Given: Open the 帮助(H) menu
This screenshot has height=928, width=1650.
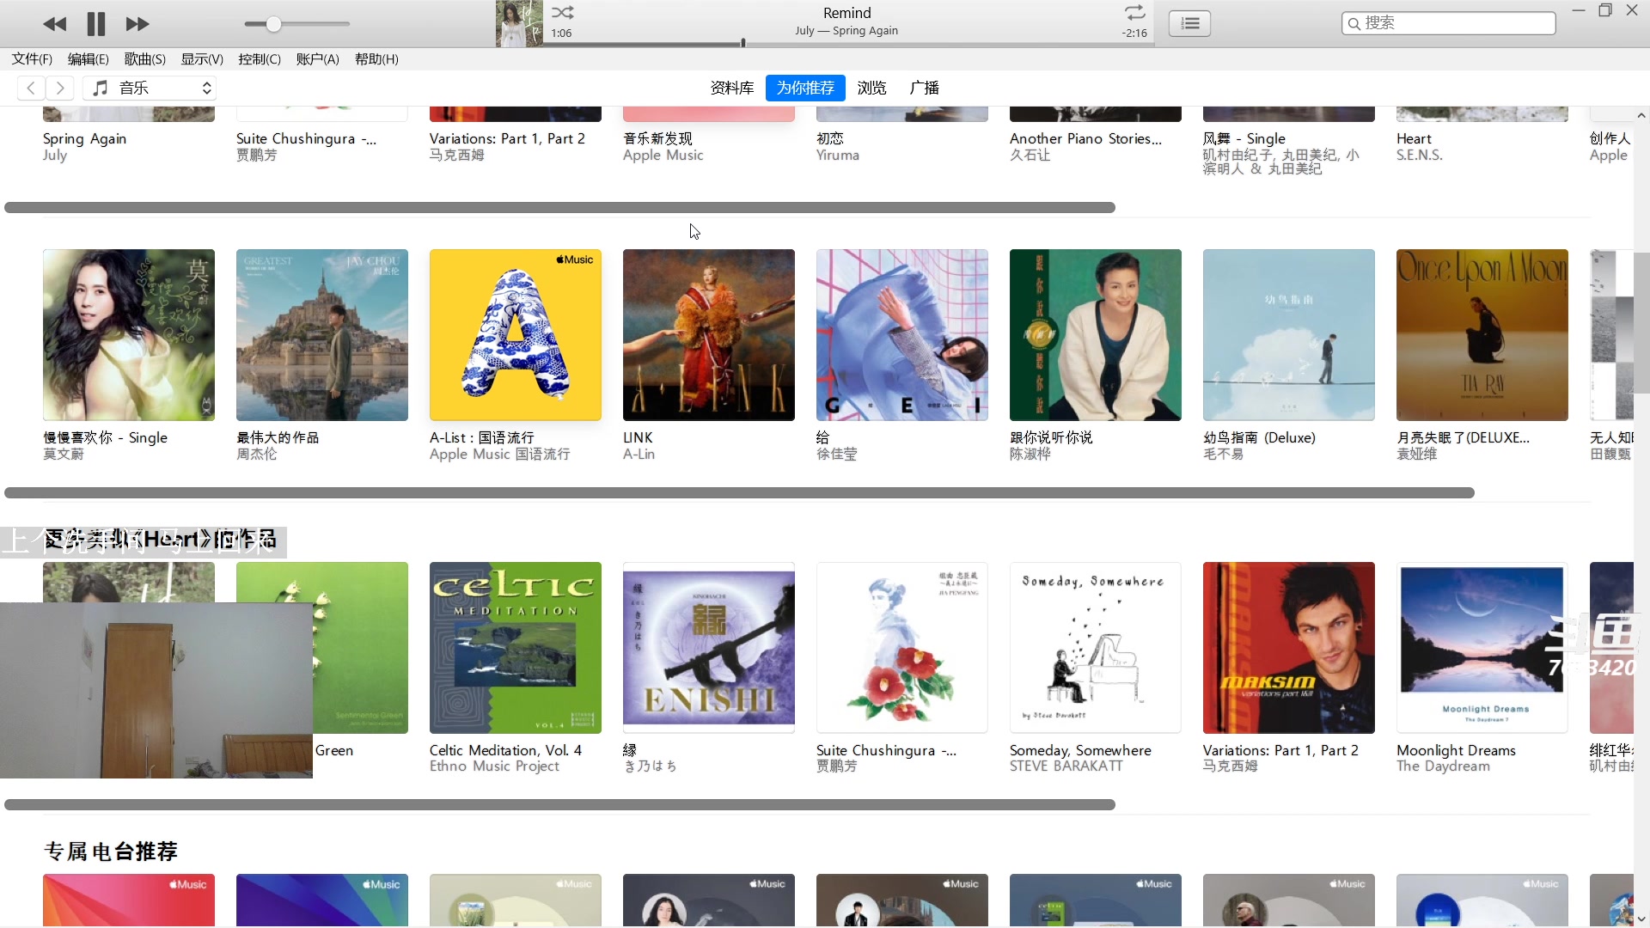Looking at the screenshot, I should pyautogui.click(x=376, y=59).
